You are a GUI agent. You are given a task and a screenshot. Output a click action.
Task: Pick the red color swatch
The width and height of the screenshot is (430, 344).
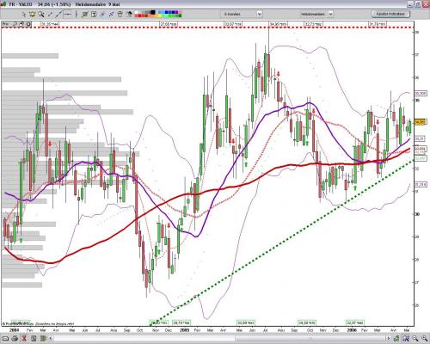coord(140,15)
